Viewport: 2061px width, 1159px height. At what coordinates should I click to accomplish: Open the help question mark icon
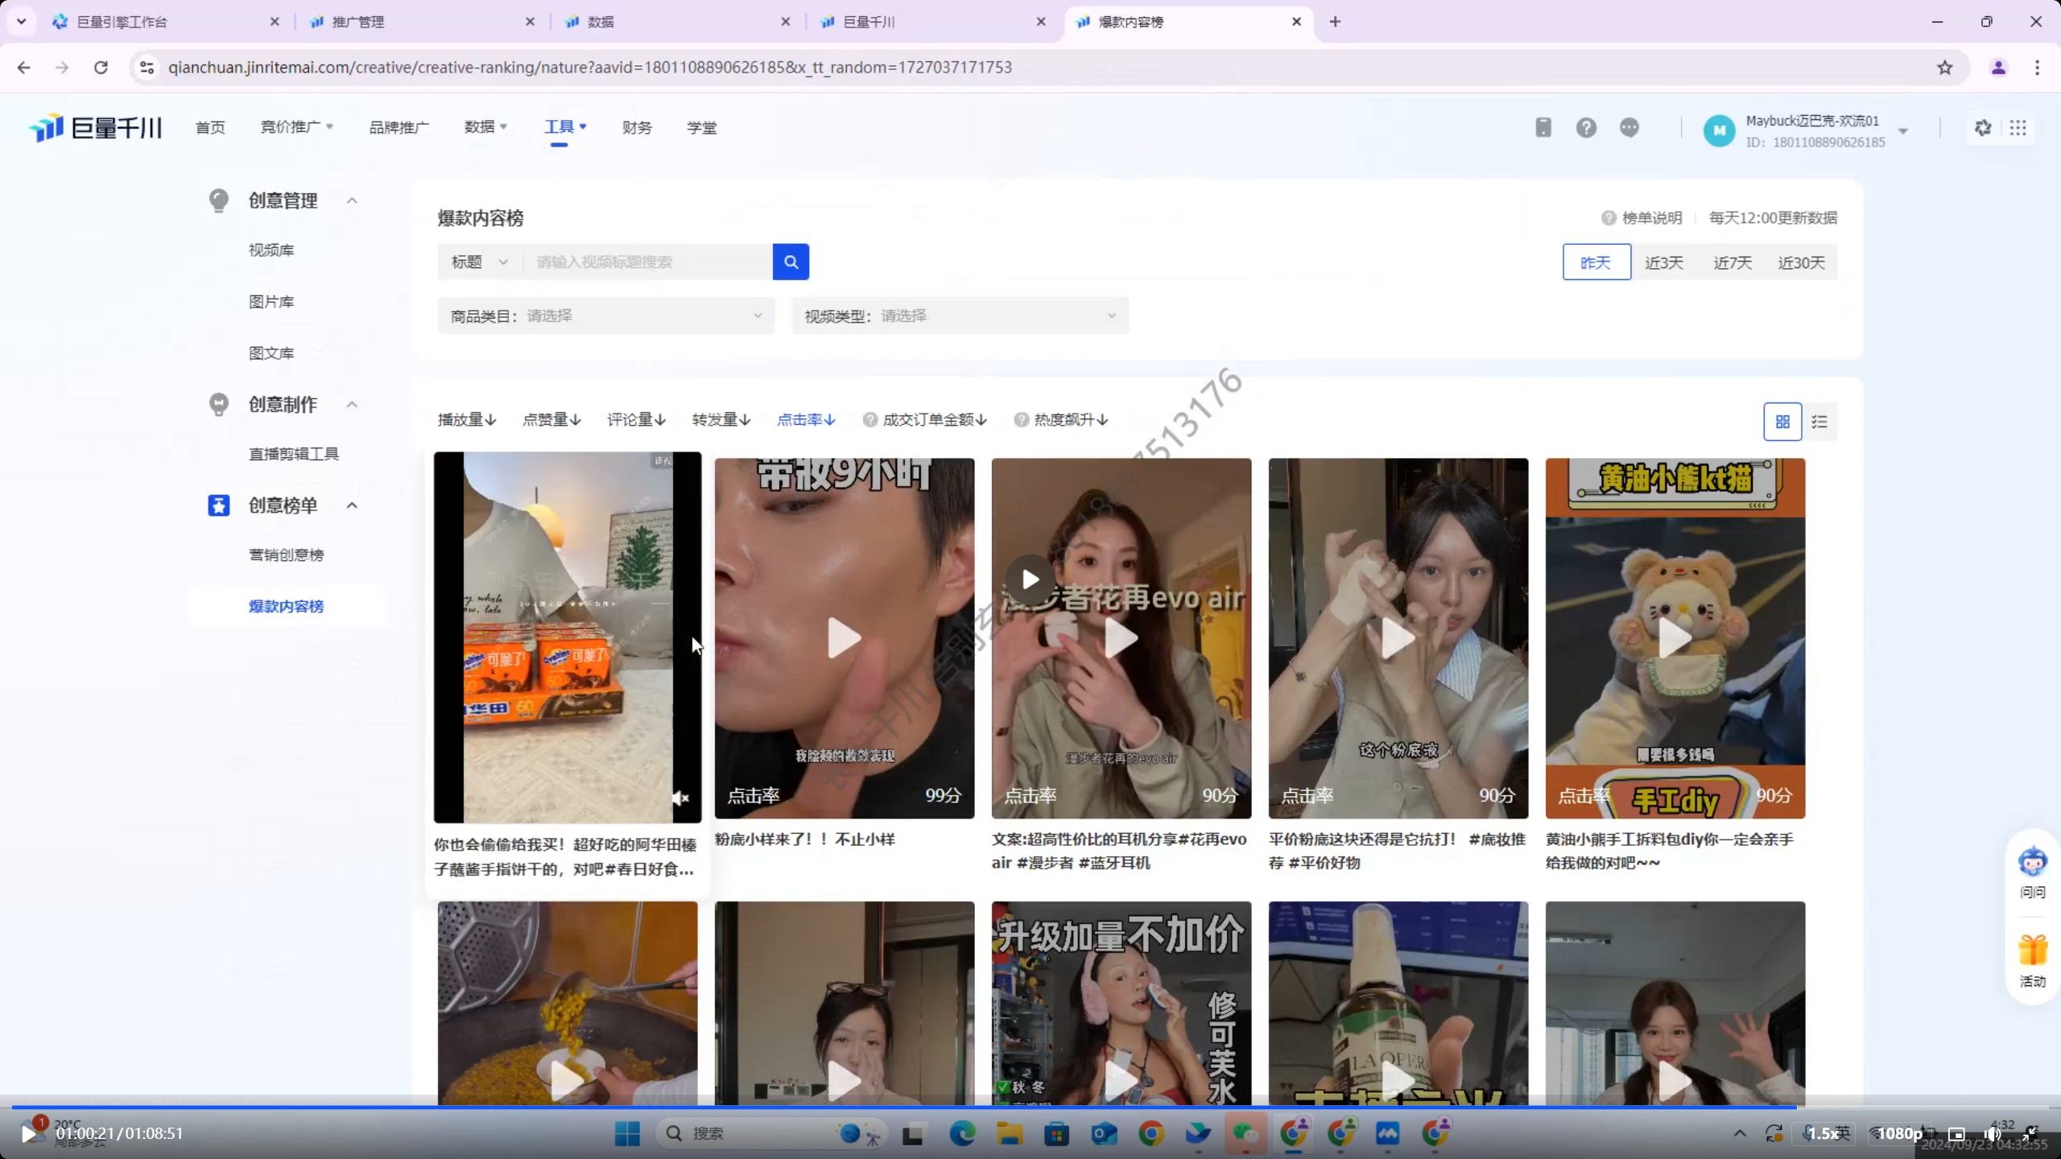pos(1586,127)
